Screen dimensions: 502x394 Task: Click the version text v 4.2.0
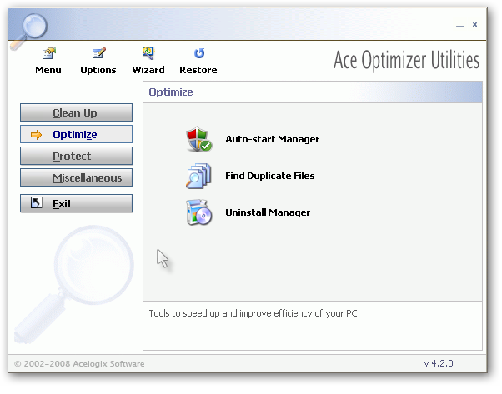click(x=439, y=364)
